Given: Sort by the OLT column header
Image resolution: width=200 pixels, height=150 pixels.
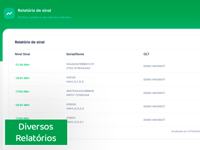Looking at the screenshot, I should tap(146, 54).
